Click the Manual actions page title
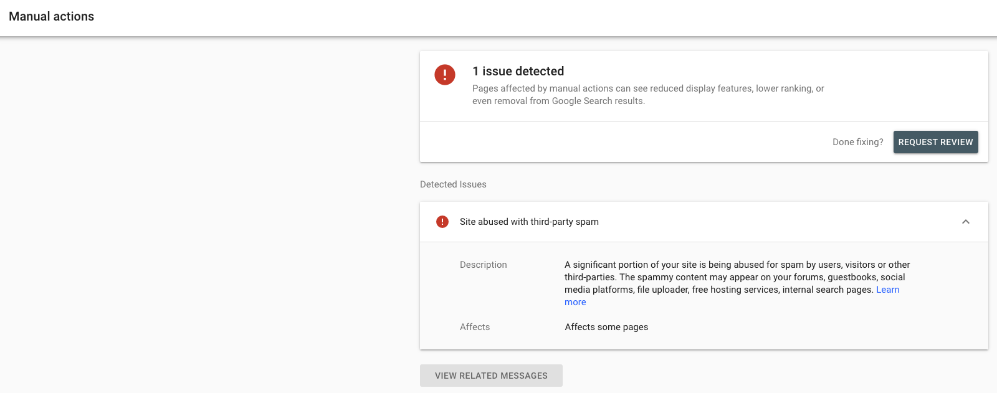This screenshot has width=997, height=393. point(52,17)
